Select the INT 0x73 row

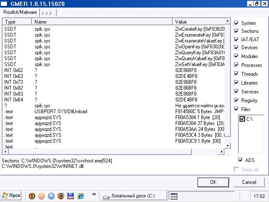(x=113, y=82)
